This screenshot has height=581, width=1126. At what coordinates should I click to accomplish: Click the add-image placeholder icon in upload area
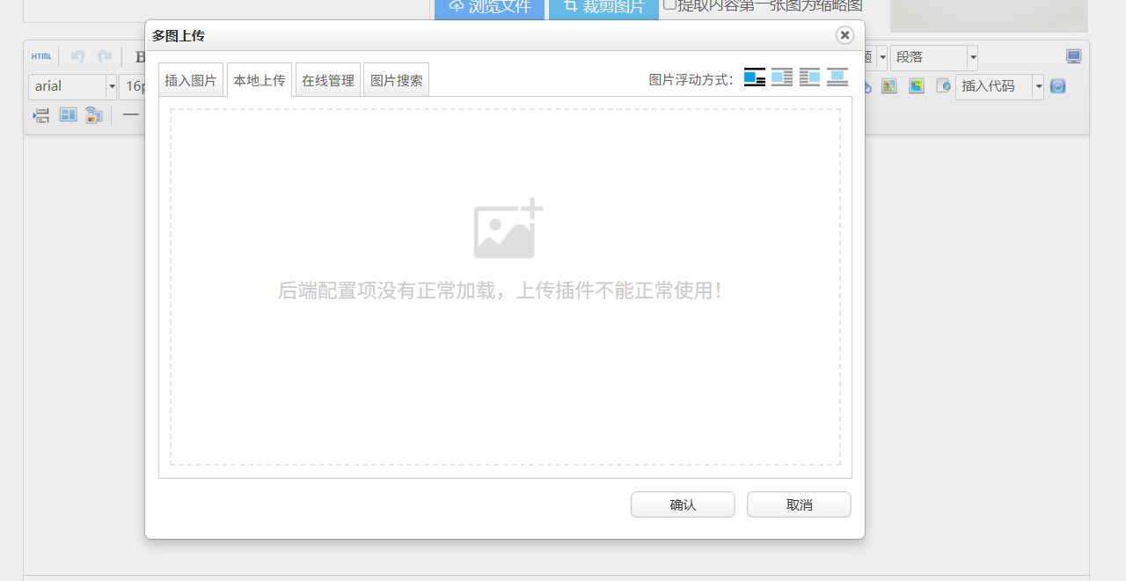tap(508, 229)
